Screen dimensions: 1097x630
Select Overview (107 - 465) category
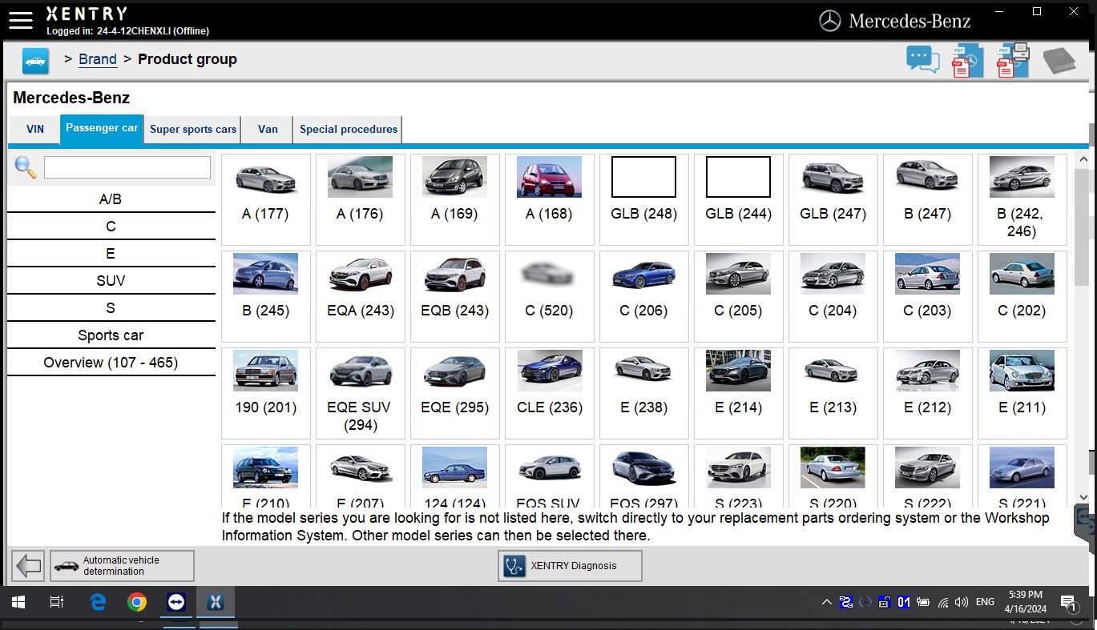point(111,363)
